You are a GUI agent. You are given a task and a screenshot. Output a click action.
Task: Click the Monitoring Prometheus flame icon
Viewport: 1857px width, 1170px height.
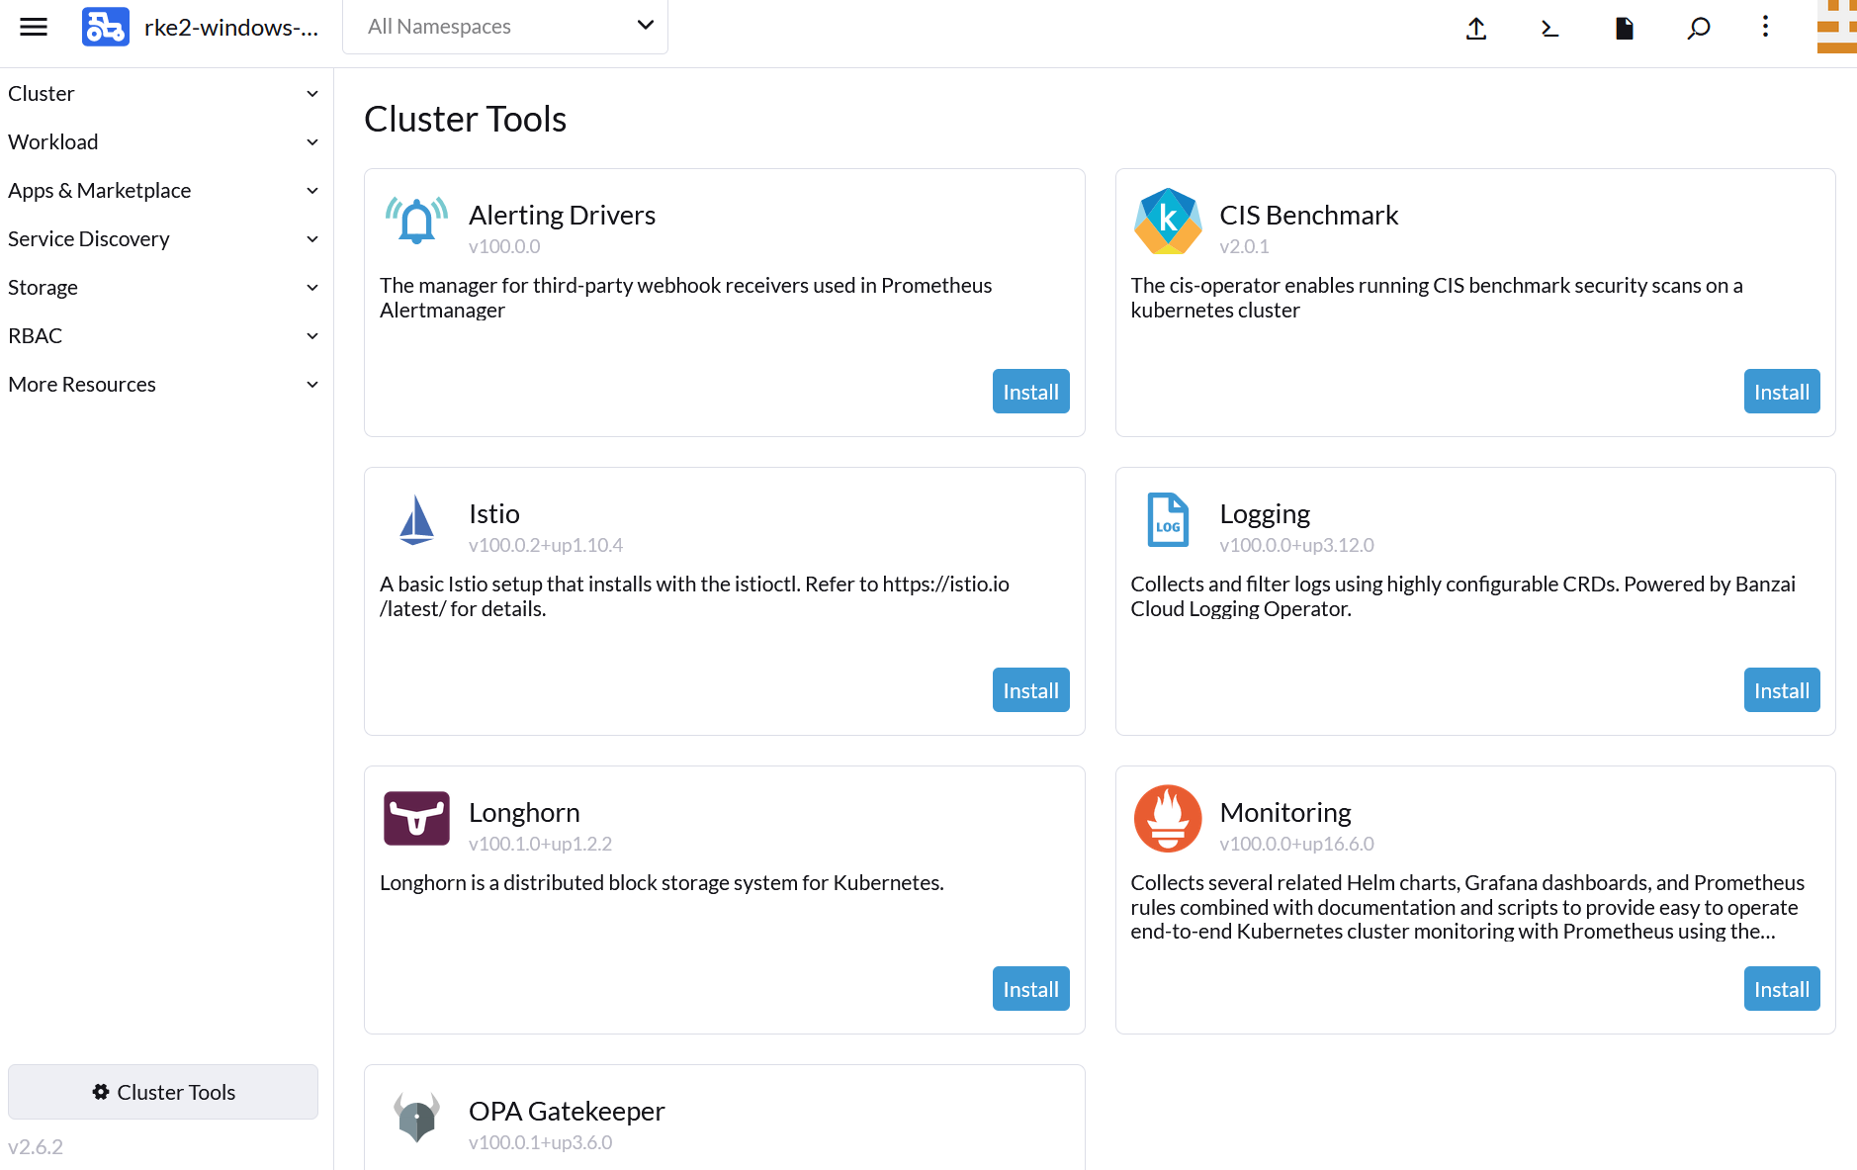click(1167, 818)
